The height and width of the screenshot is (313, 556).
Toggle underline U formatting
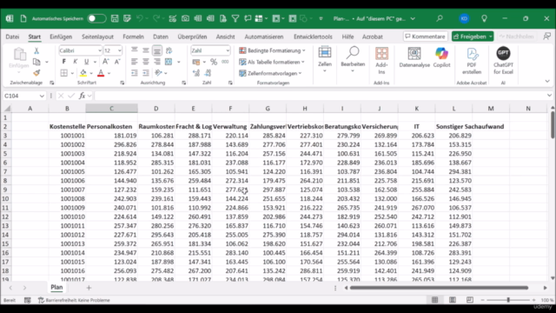(x=86, y=62)
